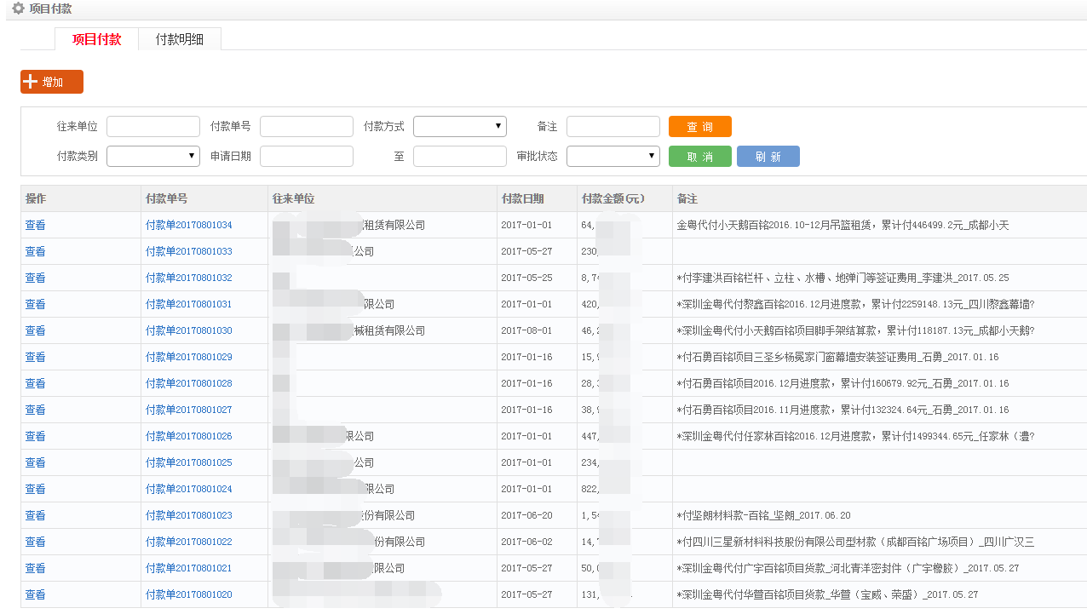Click the gear icon beside 项目付款 title
Viewport: 1087px width, 614px height.
pyautogui.click(x=18, y=9)
